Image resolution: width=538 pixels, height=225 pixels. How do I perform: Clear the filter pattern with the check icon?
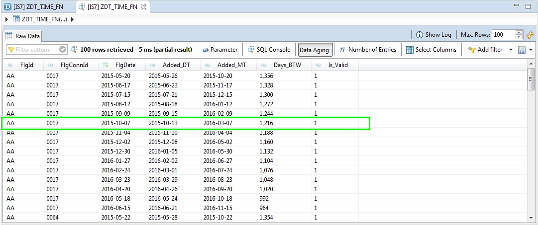(63, 50)
